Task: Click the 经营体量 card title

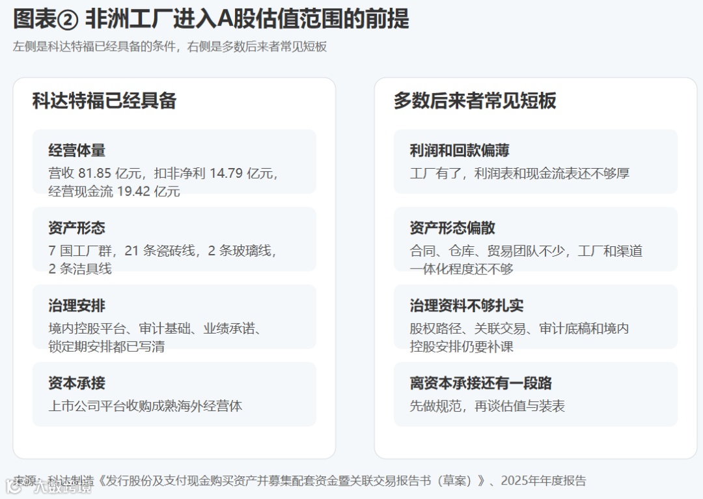Action: (77, 150)
